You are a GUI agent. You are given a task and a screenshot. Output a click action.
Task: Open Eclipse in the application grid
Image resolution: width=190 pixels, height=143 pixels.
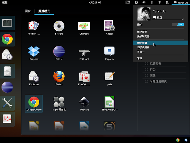pos(59,53)
